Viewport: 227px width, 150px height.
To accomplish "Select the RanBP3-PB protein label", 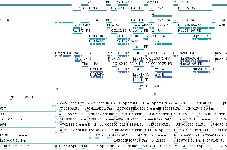I will (82, 58).
